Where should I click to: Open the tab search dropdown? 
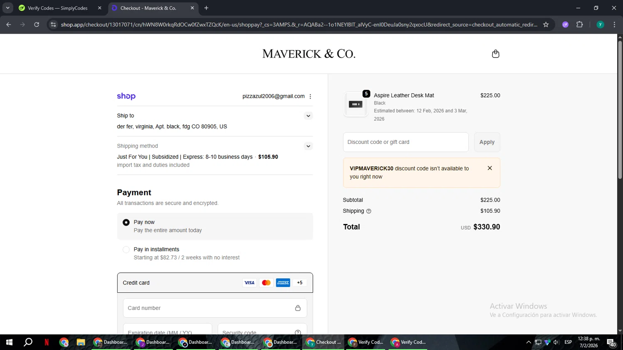pos(7,8)
